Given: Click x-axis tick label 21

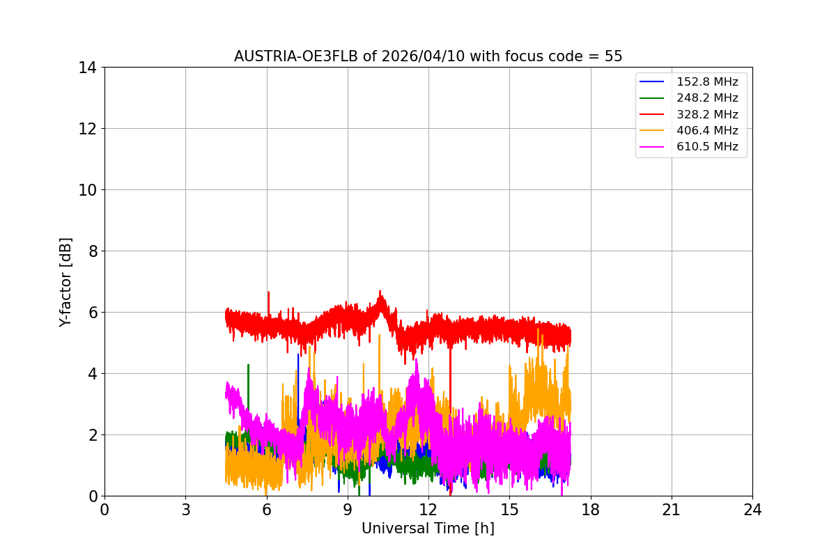Looking at the screenshot, I should (672, 510).
